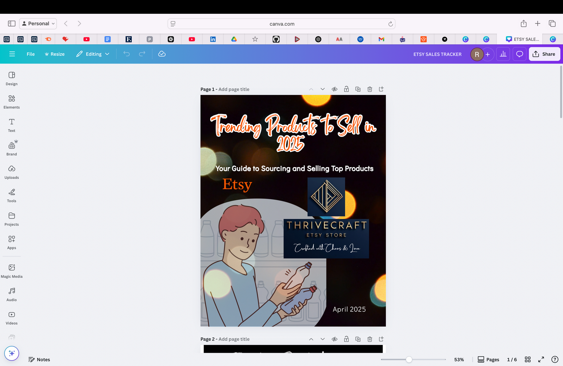
Task: Hide Page 2 with eye icon
Action: pos(334,339)
